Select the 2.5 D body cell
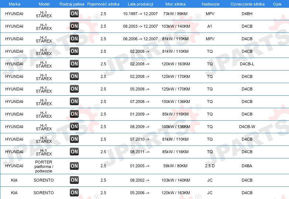289x199 pixels. click(210, 166)
